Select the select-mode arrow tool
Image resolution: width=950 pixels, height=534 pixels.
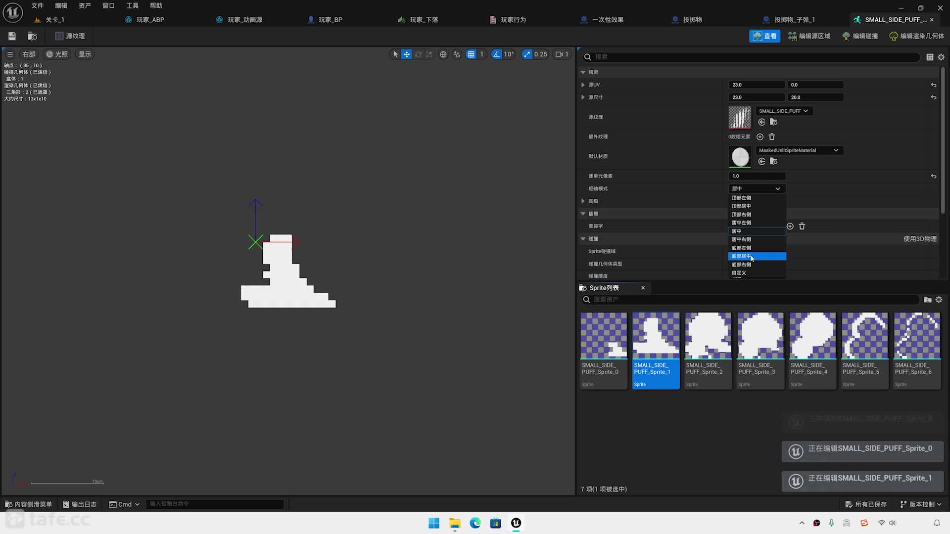395,54
